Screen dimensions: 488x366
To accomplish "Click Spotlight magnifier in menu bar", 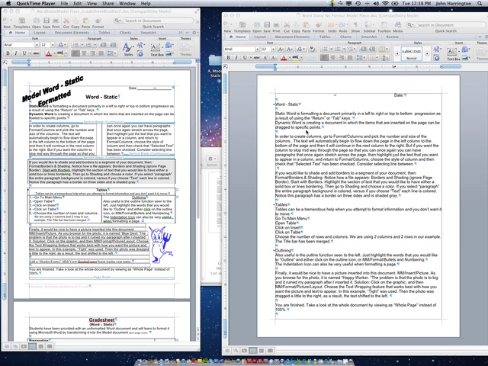I will (480, 3).
